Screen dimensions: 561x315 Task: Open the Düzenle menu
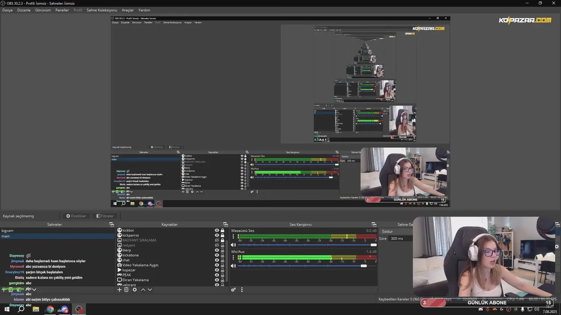click(x=24, y=10)
